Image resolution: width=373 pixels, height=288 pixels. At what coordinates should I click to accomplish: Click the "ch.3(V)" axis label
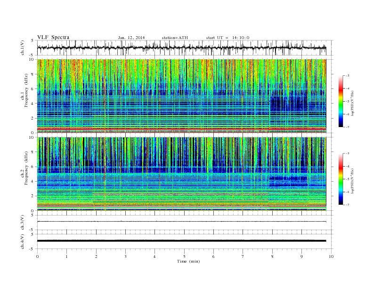pos(23,223)
